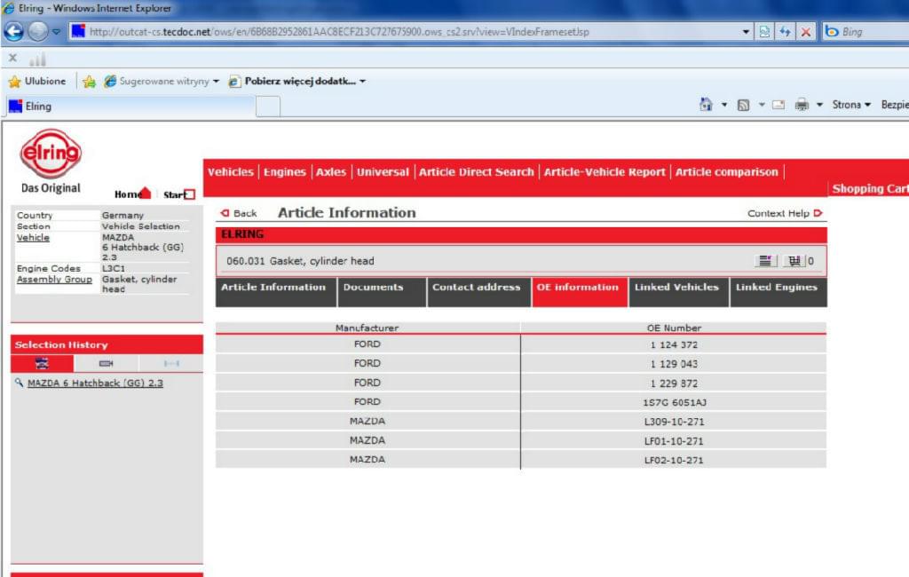This screenshot has width=909, height=577.
Task: Click the Read Mail envelope icon
Action: click(779, 105)
